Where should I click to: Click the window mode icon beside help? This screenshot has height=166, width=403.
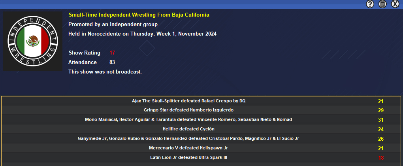(x=382, y=4)
